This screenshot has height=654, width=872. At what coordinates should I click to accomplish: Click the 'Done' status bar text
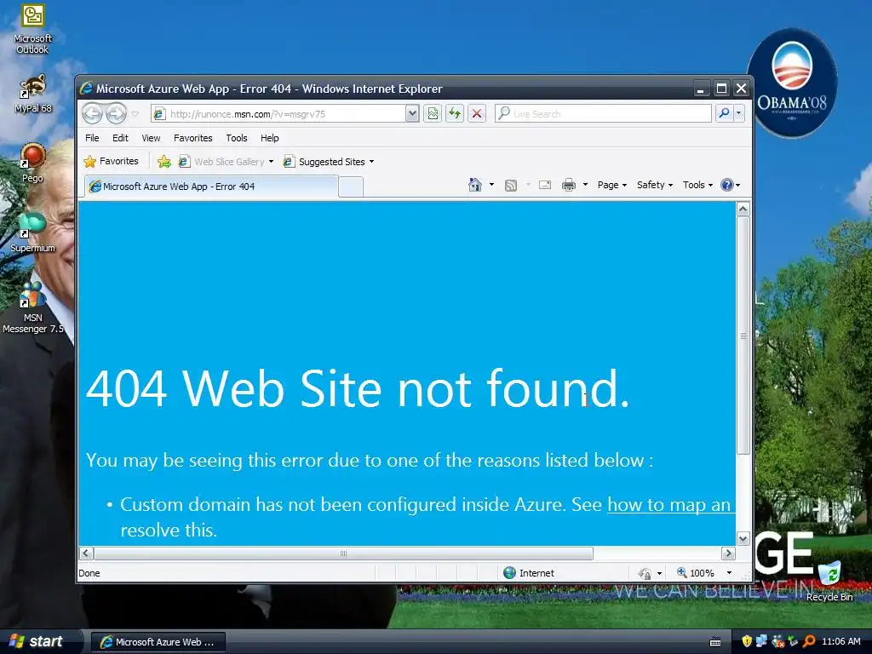pos(89,573)
